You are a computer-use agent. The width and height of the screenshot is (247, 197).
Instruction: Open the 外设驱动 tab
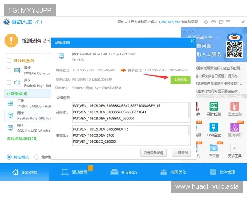click(123, 172)
